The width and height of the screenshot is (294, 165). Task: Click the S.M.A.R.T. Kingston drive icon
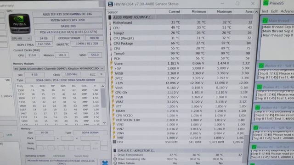coord(115,150)
